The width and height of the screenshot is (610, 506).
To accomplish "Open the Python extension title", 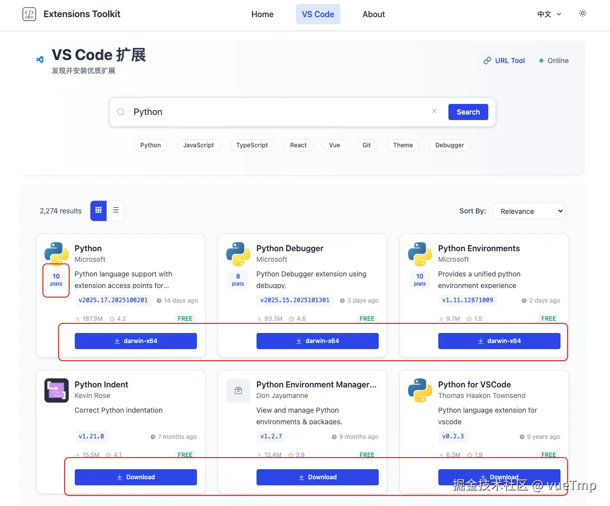I will [88, 248].
